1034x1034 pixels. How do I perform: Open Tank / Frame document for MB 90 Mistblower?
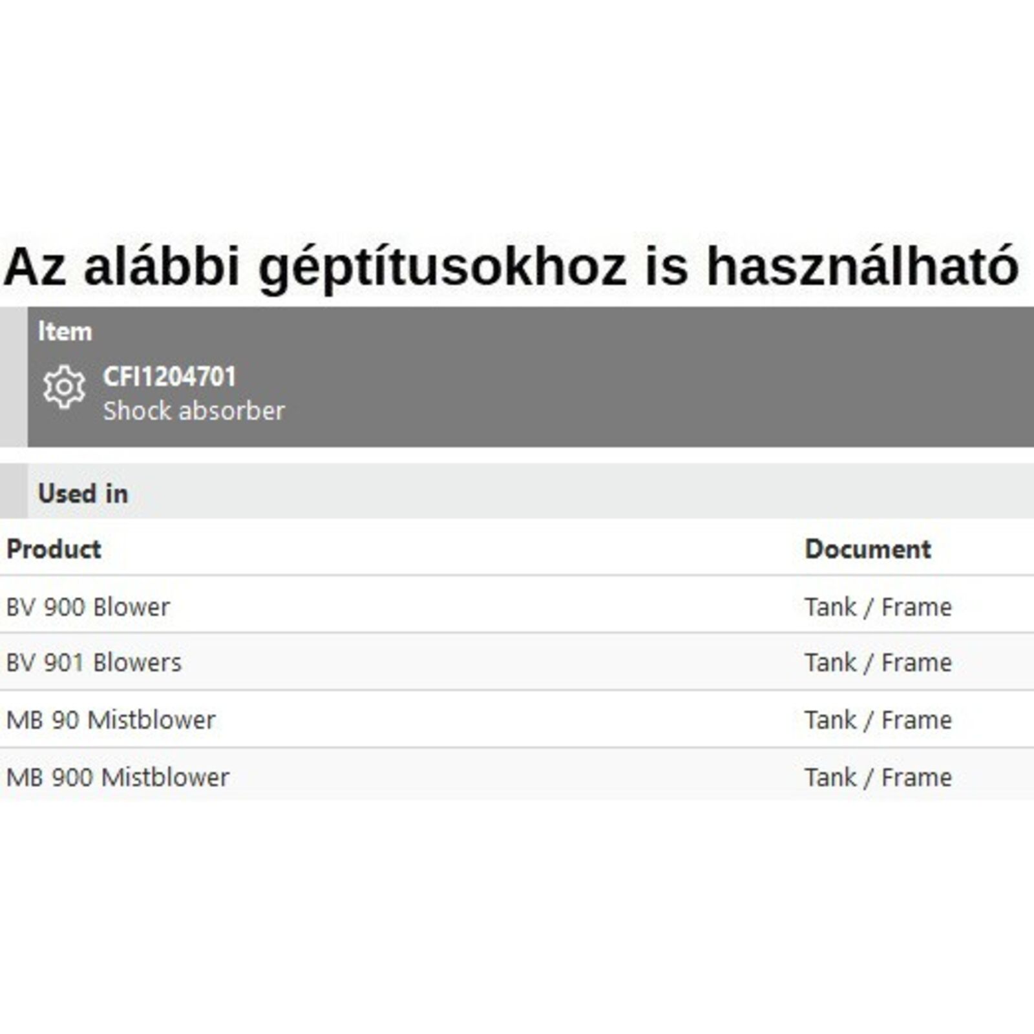(x=878, y=720)
